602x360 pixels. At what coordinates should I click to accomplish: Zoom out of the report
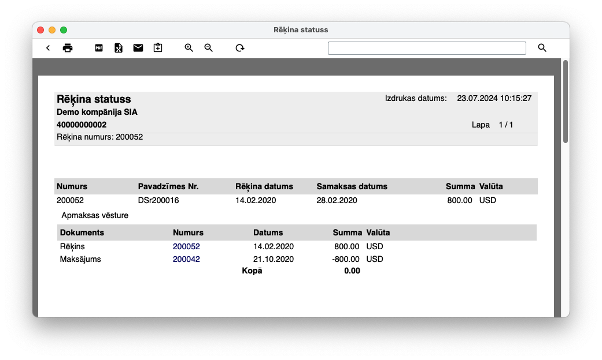click(x=209, y=48)
